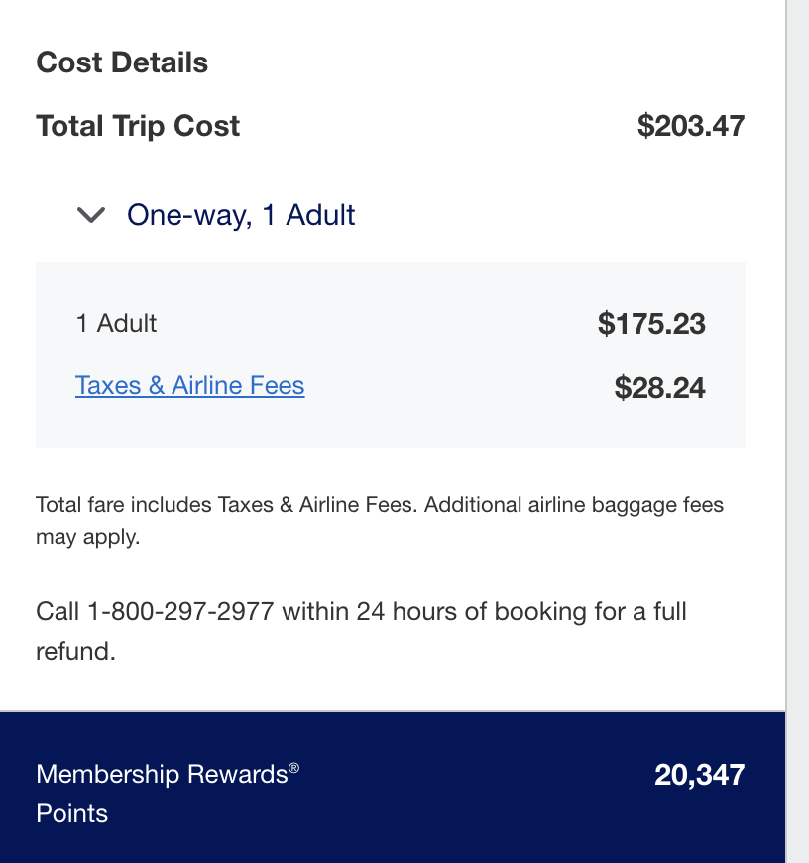Click the vertical scrollbar on the right edge
Image resolution: width=809 pixels, height=863 pixels.
point(797,397)
